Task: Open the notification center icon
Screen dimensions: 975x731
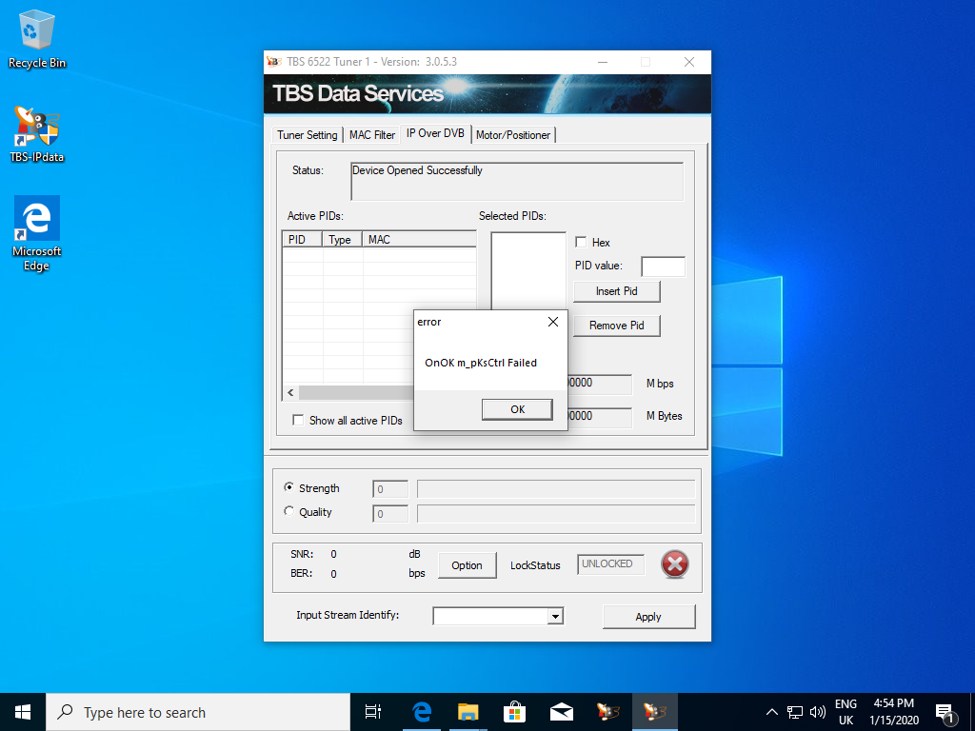Action: [x=945, y=713]
